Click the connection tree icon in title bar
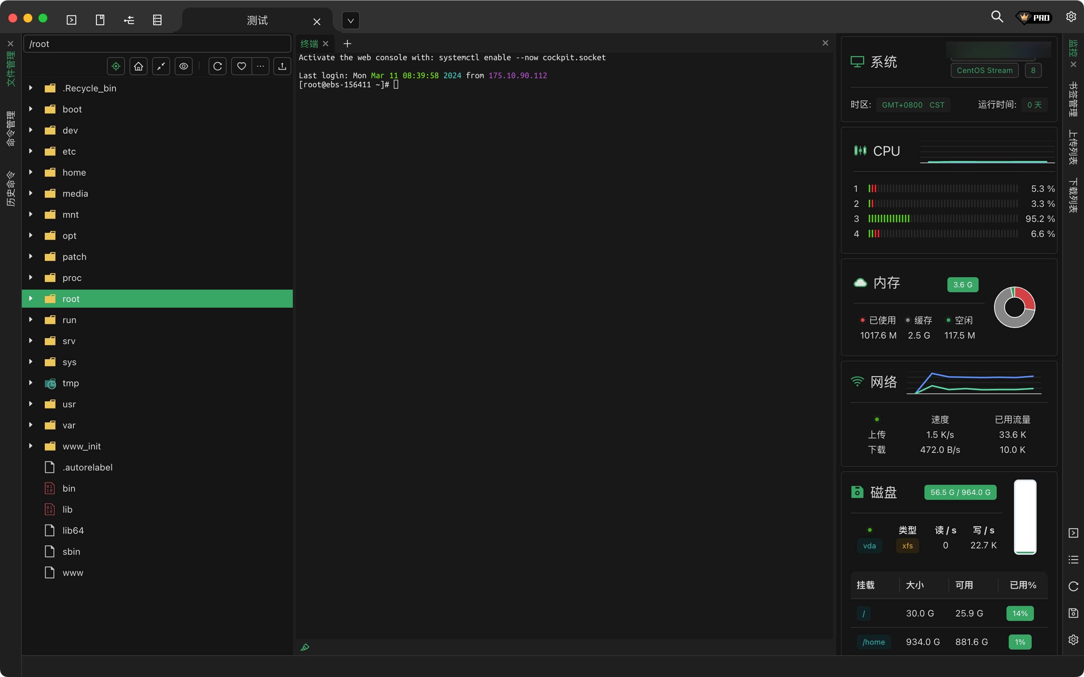The height and width of the screenshot is (677, 1084). pos(129,20)
